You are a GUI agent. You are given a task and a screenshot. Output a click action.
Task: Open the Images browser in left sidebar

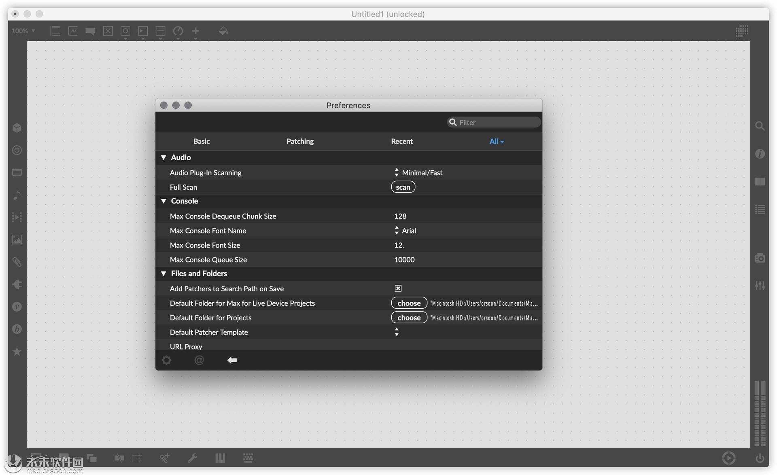coord(17,240)
